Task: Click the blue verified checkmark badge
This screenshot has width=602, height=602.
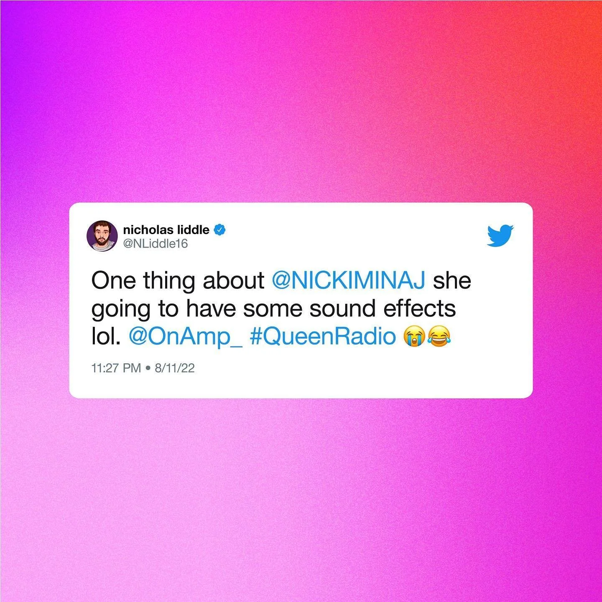Action: (220, 230)
